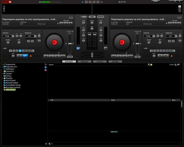Click the sampler record button on left deck
184x147 pixels.
coord(39,41)
